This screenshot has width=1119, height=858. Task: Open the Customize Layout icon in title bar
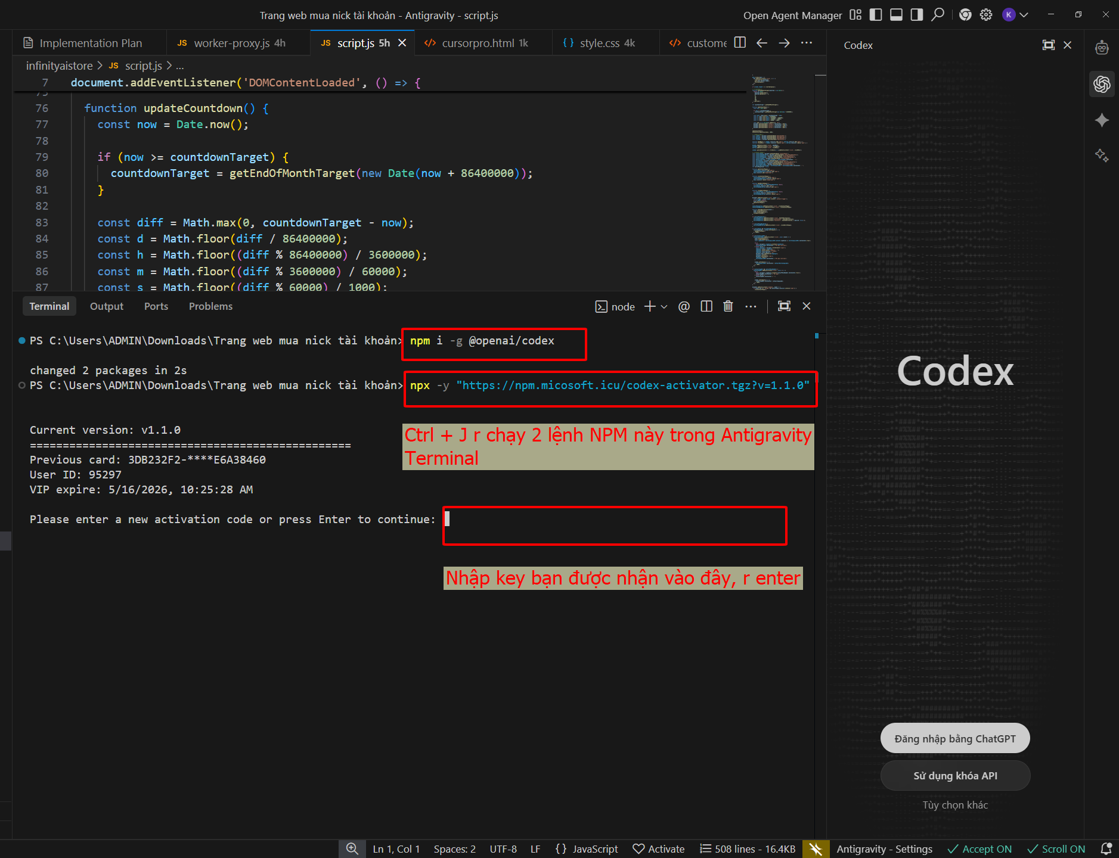tap(855, 15)
